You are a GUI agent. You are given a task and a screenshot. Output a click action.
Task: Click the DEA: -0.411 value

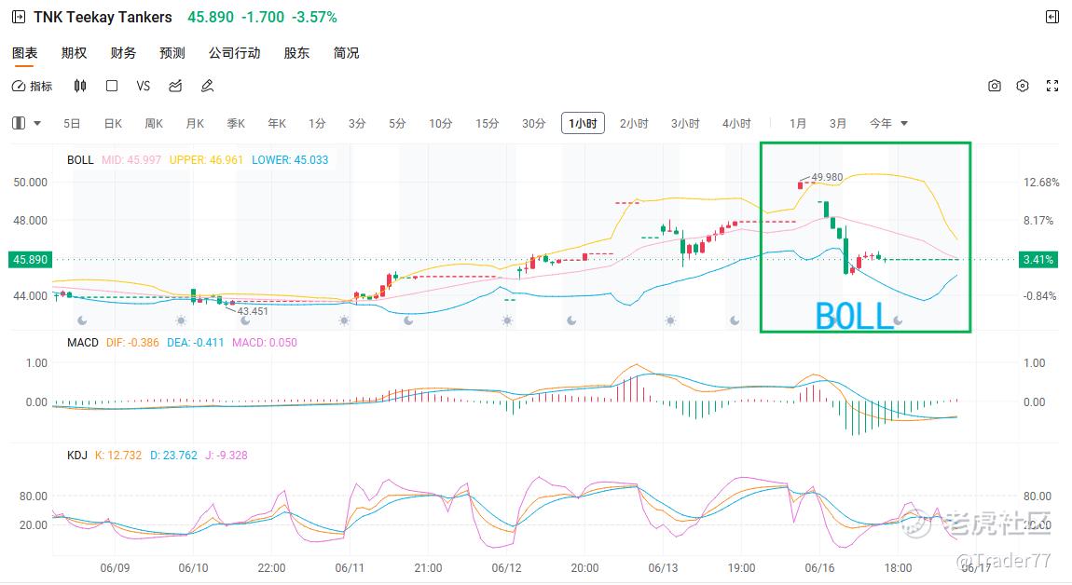196,343
